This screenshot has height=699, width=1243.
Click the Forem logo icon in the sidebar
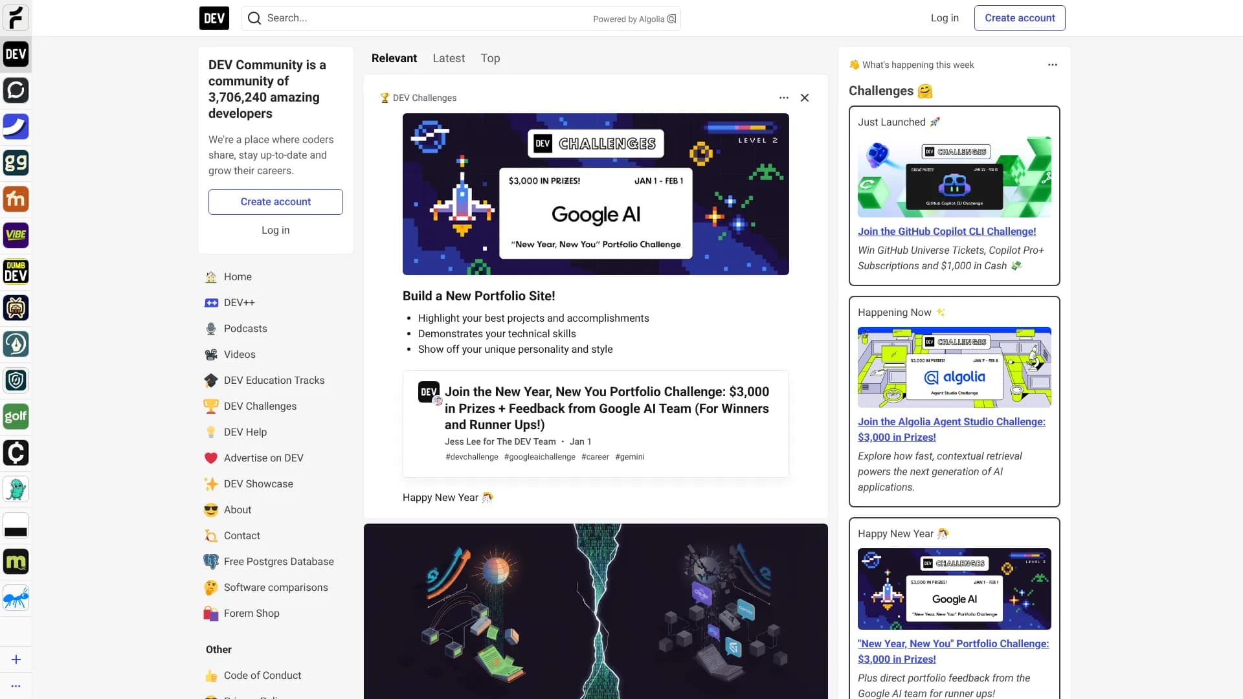16,18
